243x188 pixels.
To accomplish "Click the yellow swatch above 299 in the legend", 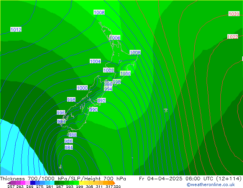I will click(x=81, y=183).
